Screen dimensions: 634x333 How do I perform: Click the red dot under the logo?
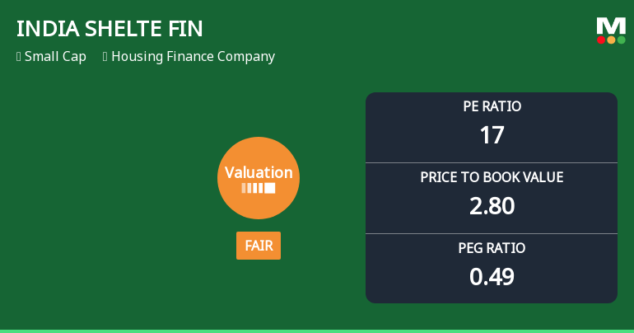[602, 40]
